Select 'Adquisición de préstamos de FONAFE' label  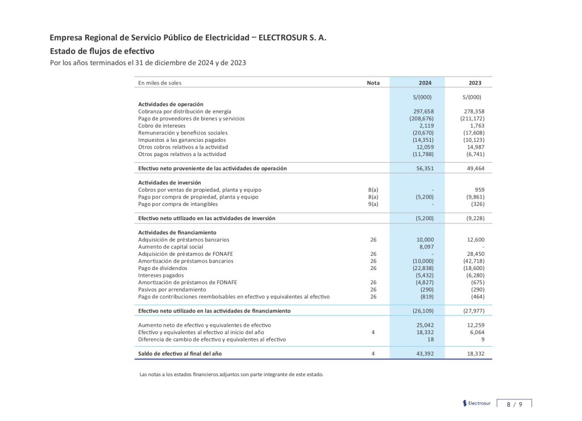coord(186,254)
